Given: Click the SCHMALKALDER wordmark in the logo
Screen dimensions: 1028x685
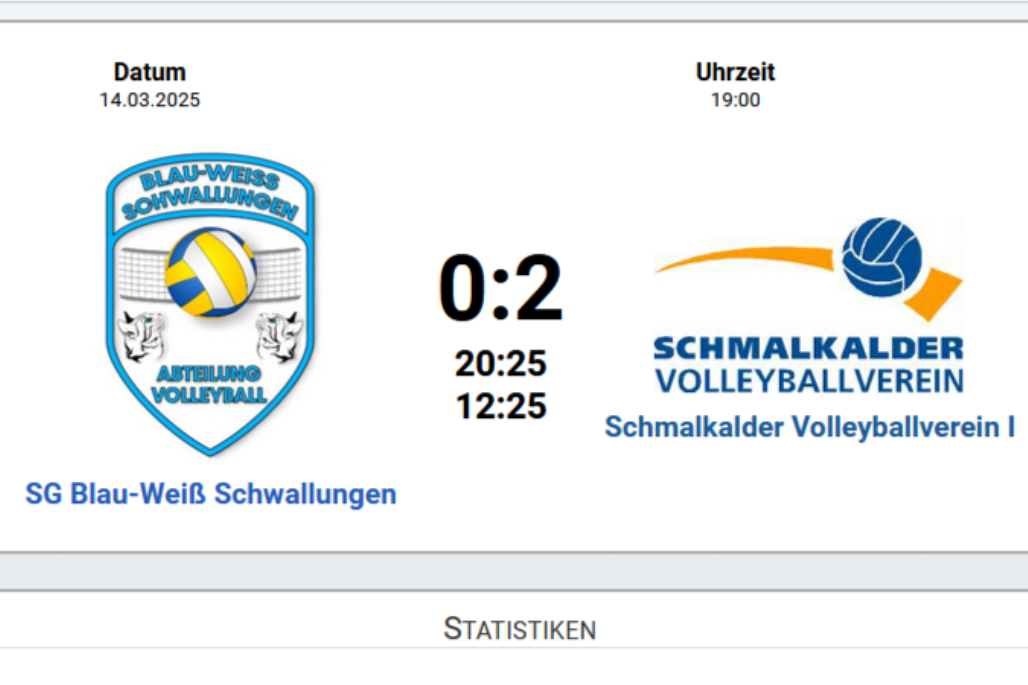Looking at the screenshot, I should click(809, 349).
